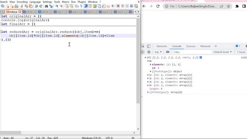
Task: Open the browser Extensions puzzle icon
Action: [x=237, y=6]
